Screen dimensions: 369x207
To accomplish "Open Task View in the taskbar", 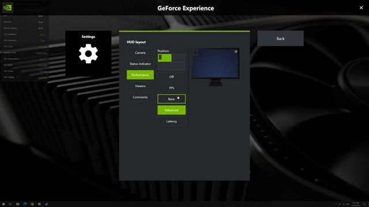I will tap(10, 204).
